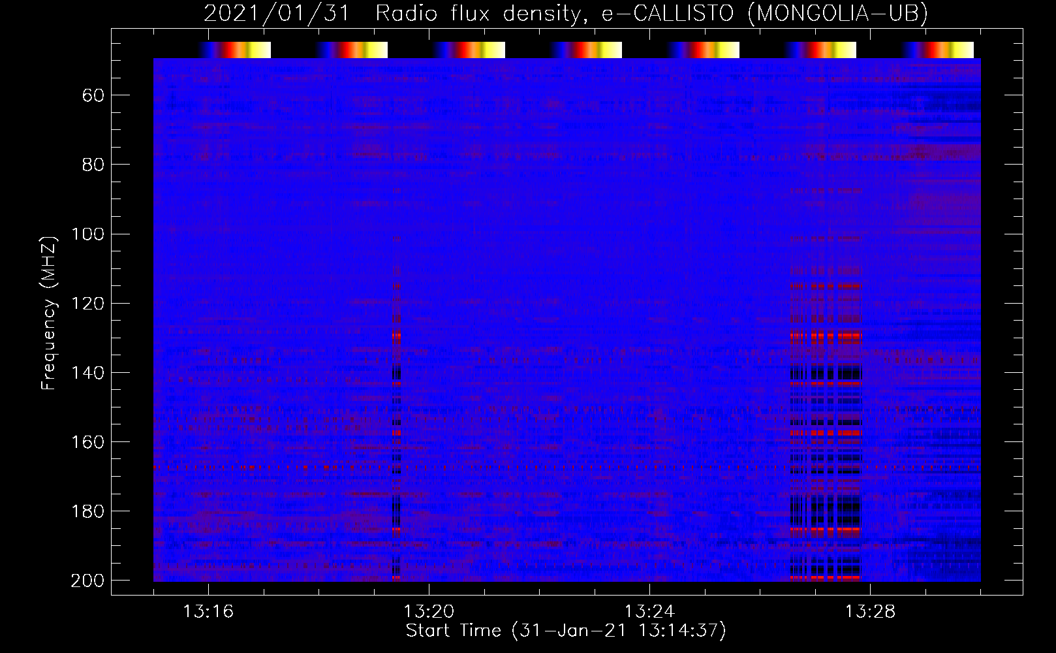
Task: Click the 13:20 time axis label
Action: [x=429, y=612]
